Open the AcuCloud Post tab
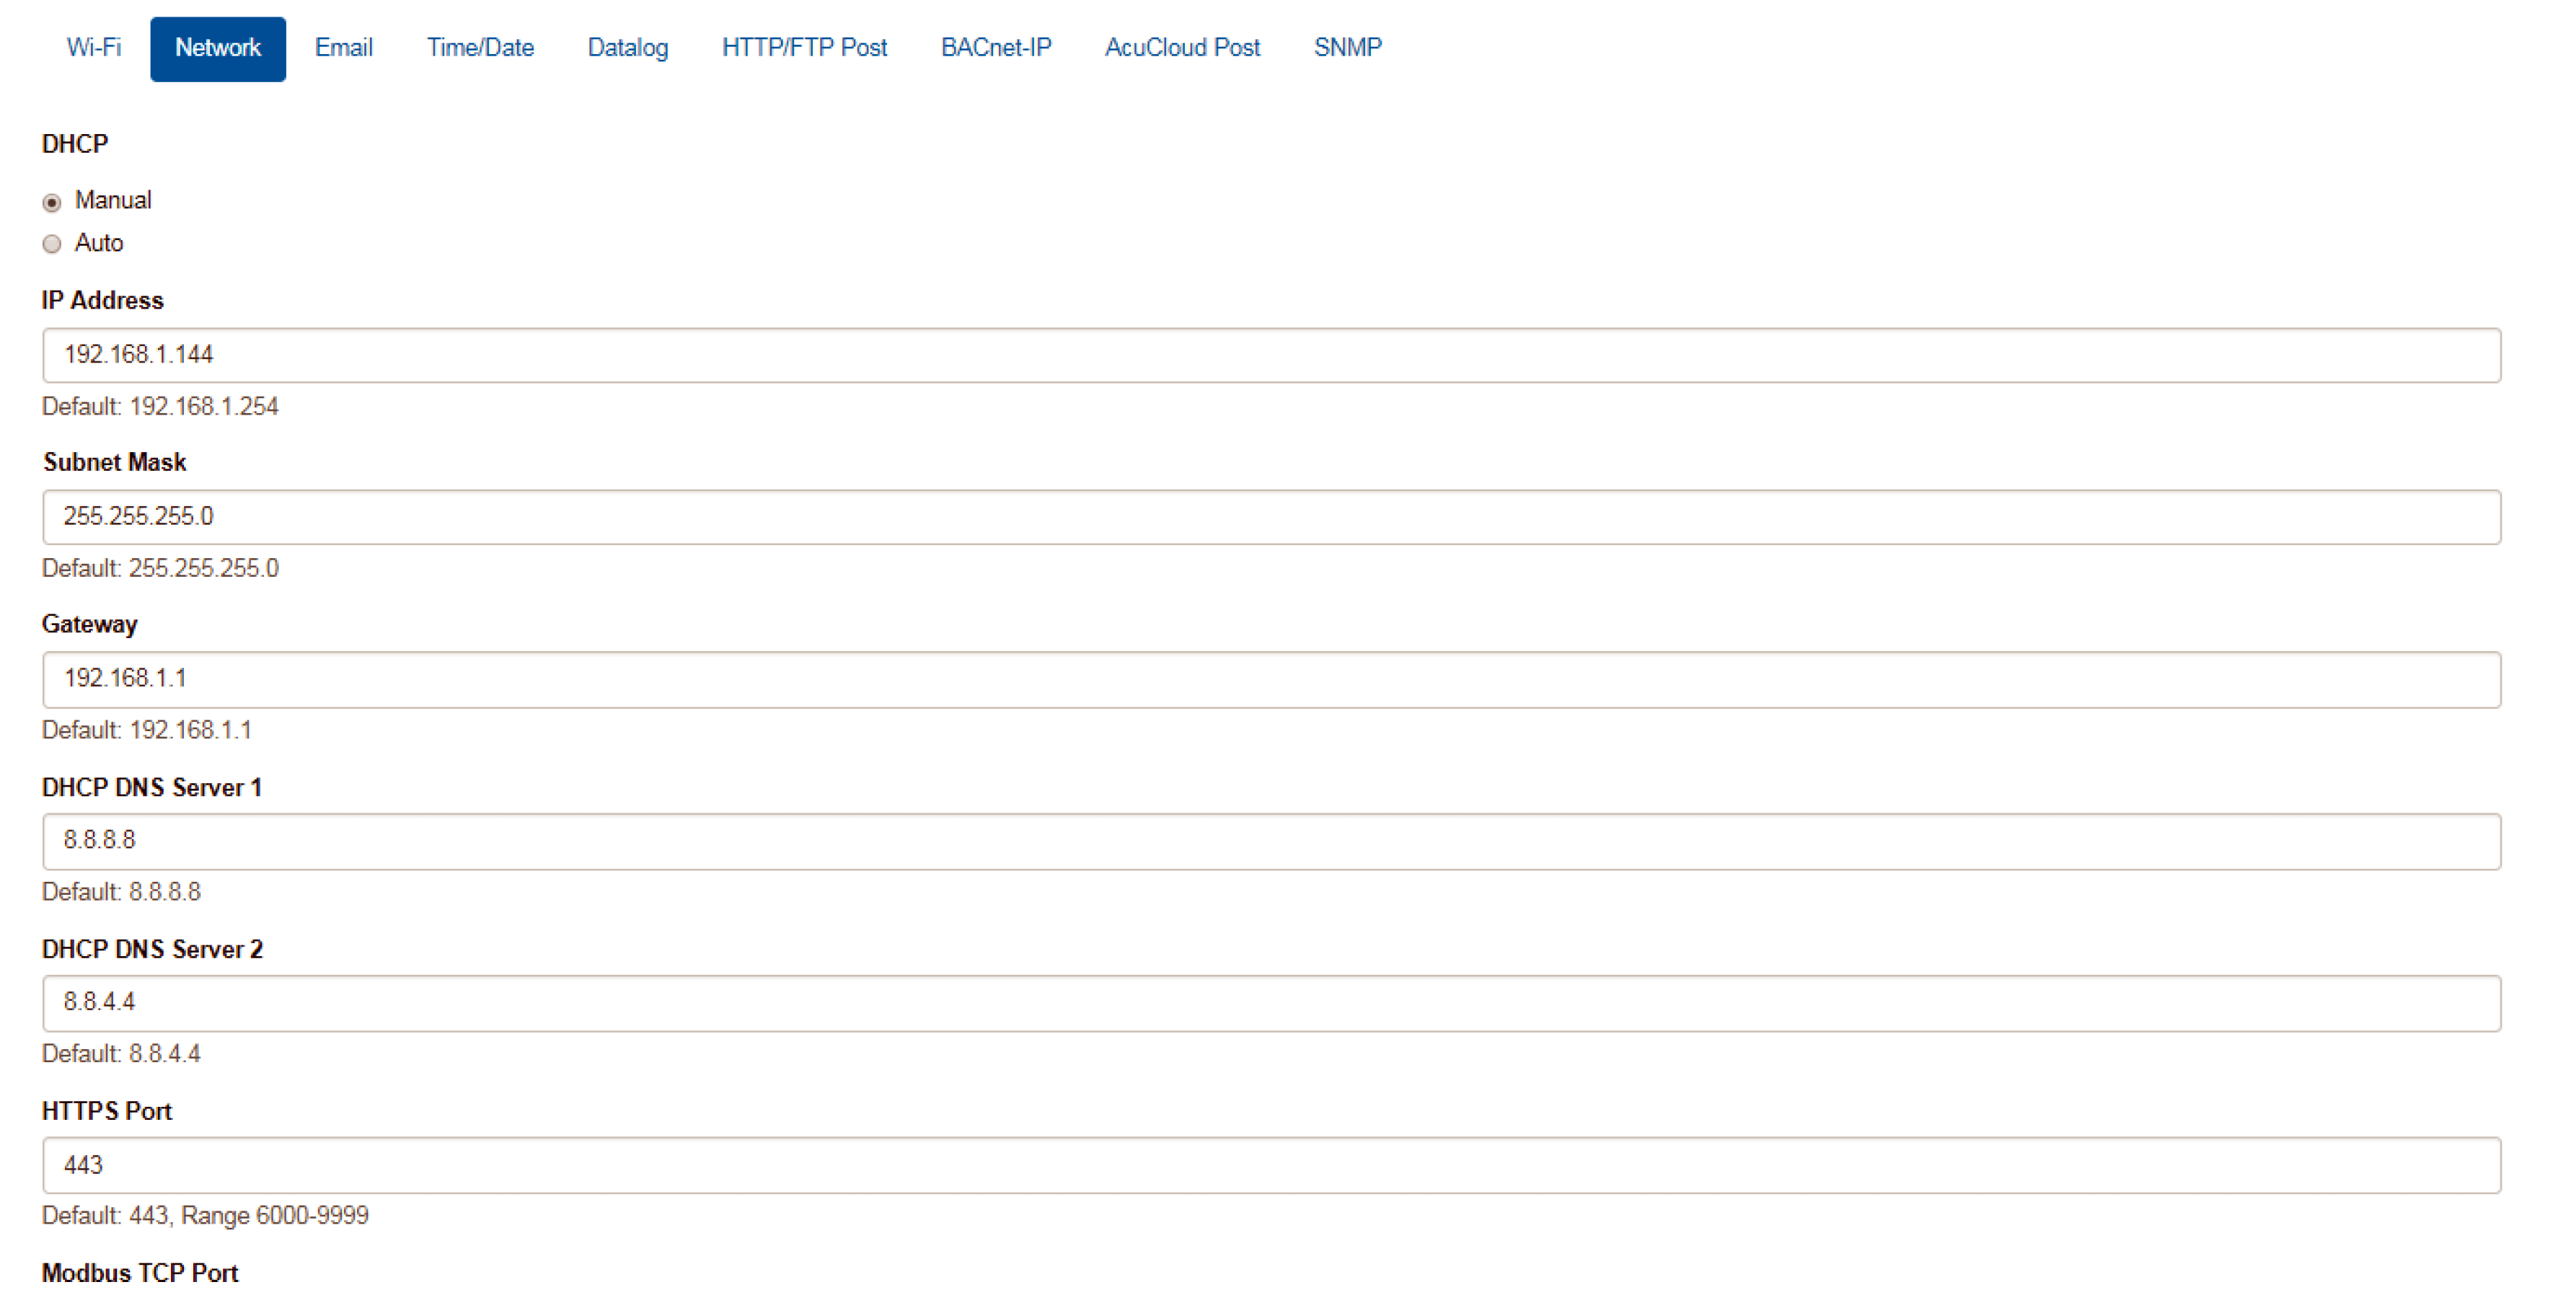Image resolution: width=2576 pixels, height=1308 pixels. pyautogui.click(x=1181, y=48)
